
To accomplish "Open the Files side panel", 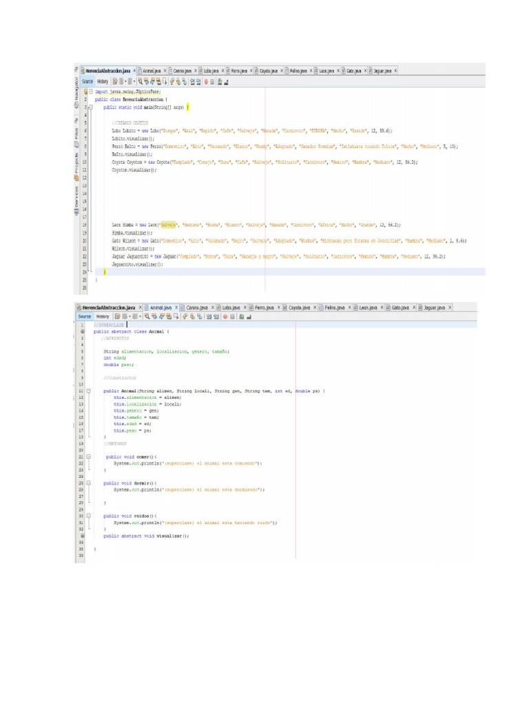I will [x=76, y=132].
